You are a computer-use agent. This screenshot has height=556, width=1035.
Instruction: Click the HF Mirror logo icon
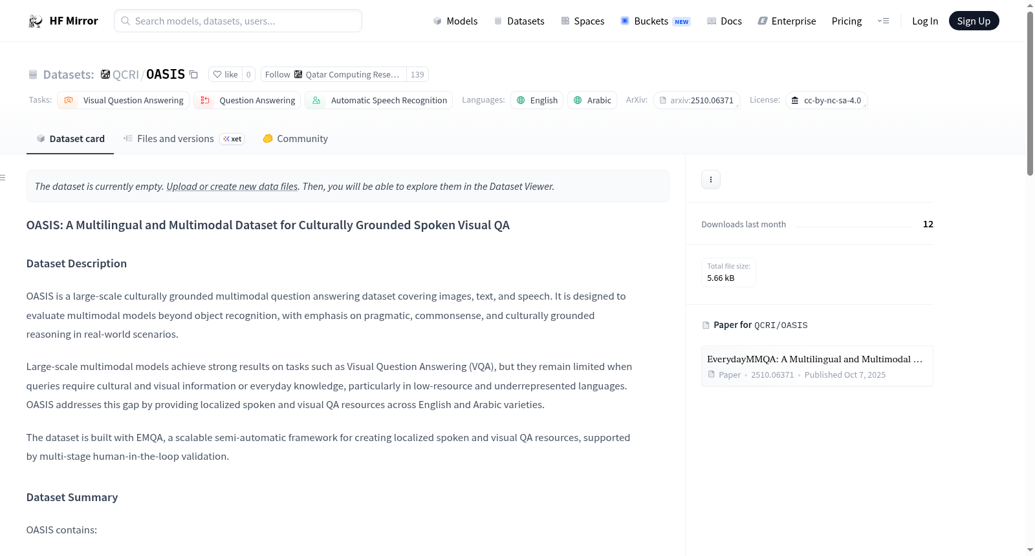click(x=35, y=21)
